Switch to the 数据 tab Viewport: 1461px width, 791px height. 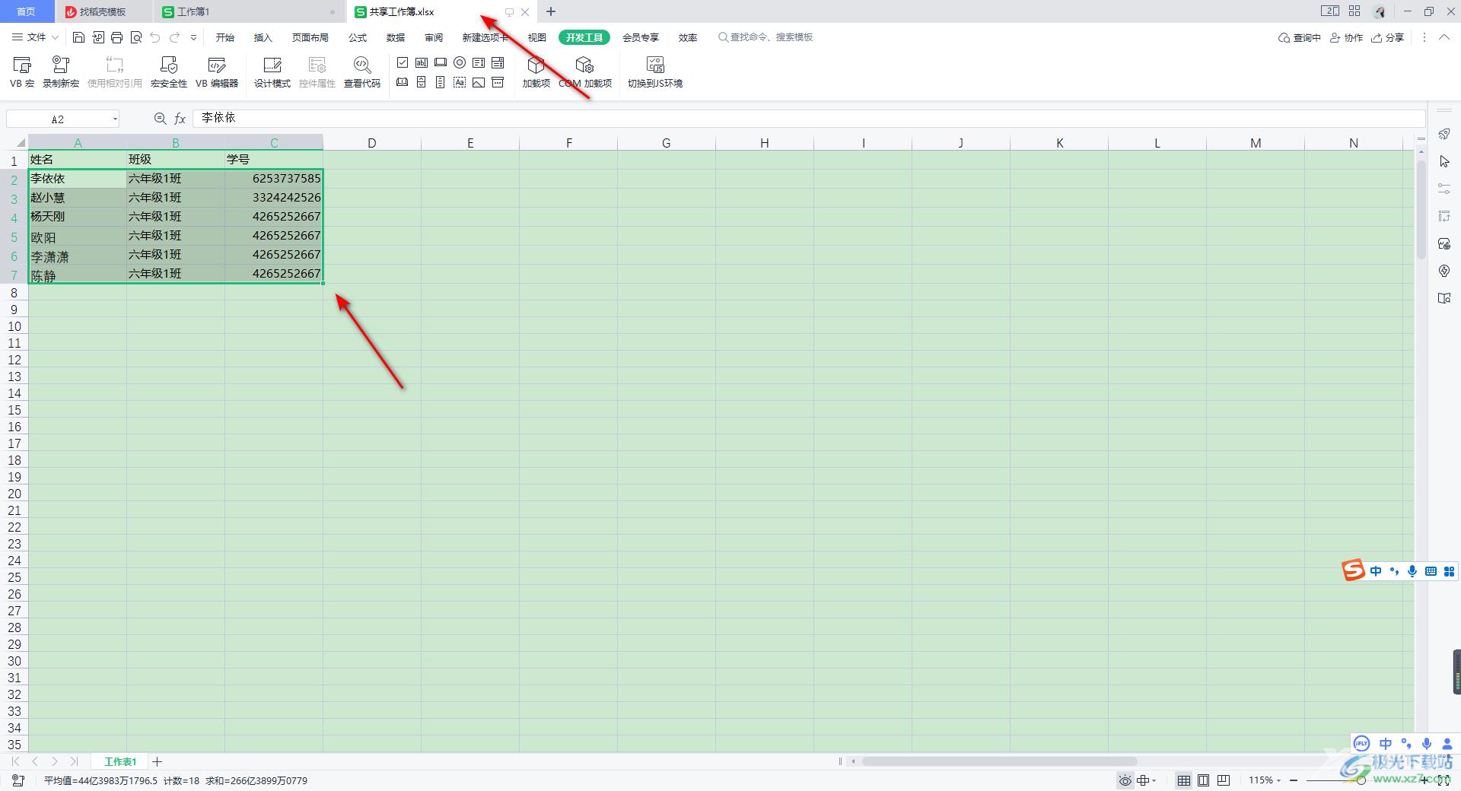tap(396, 37)
